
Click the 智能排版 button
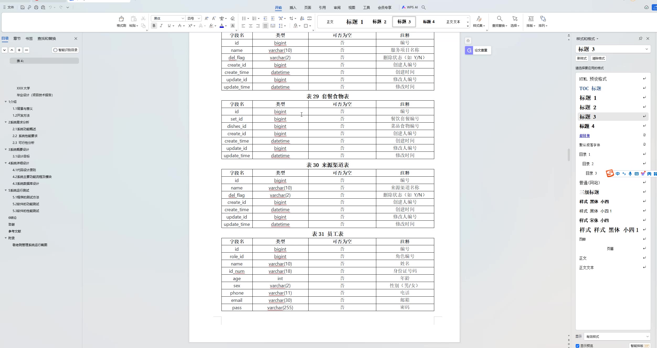click(x=640, y=346)
